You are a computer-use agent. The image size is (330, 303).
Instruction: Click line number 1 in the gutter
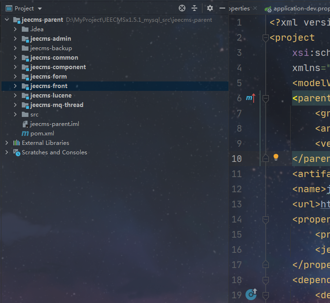point(239,22)
